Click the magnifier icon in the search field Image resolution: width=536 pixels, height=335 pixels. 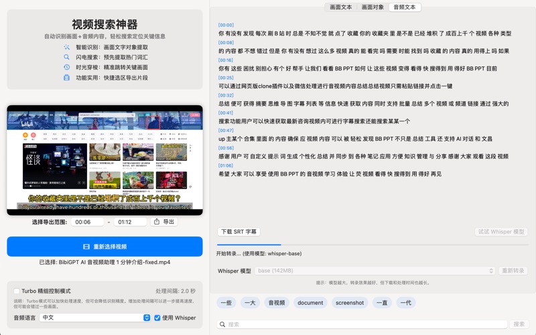(x=222, y=324)
